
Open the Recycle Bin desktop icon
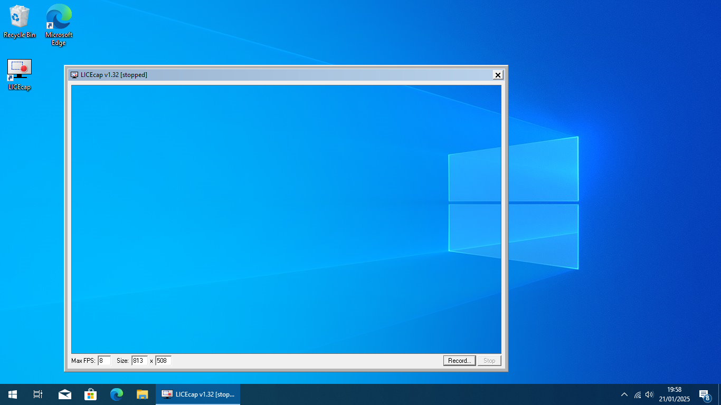coord(20,22)
